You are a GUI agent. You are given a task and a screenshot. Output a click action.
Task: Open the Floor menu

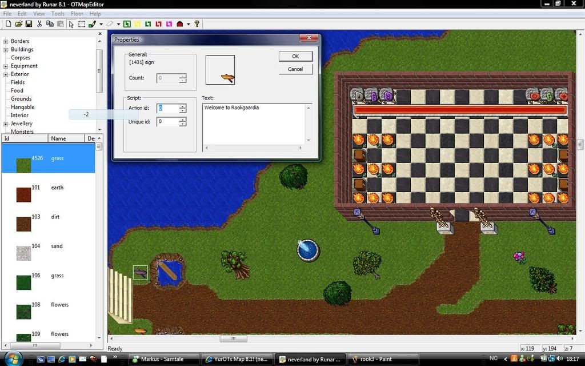click(x=77, y=14)
